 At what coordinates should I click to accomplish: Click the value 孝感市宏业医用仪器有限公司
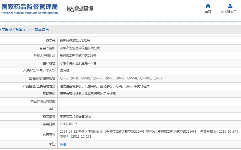point(80,48)
